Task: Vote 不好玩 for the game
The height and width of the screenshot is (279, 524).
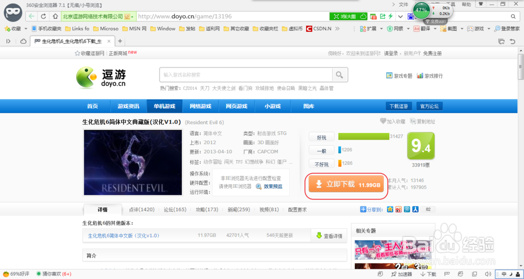Action: [x=322, y=164]
